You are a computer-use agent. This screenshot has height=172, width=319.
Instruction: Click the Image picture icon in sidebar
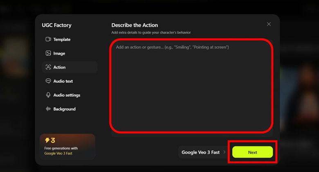(48, 53)
